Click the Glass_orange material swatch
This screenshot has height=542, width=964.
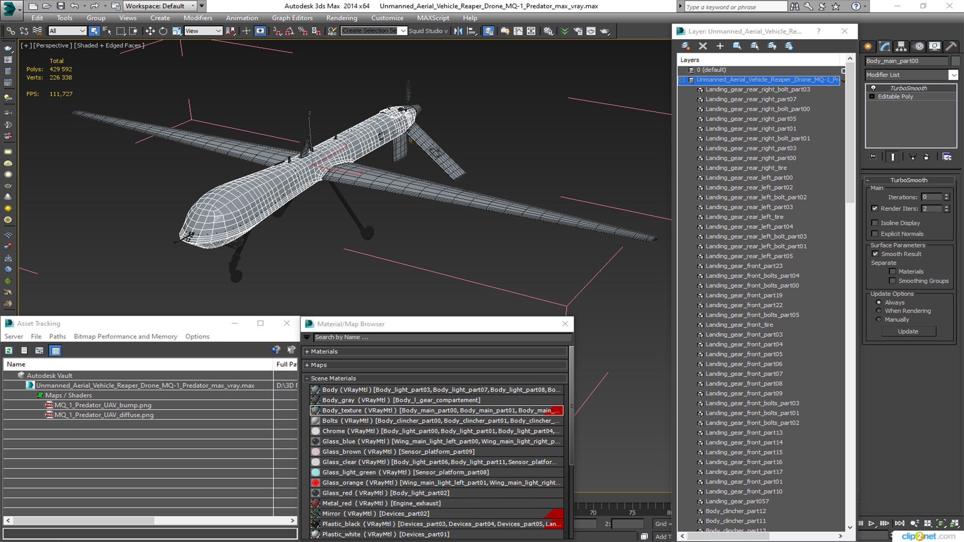(315, 483)
